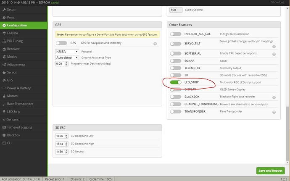
Task: Click the main vertical scrollbar thumb
Action: pyautogui.click(x=287, y=134)
